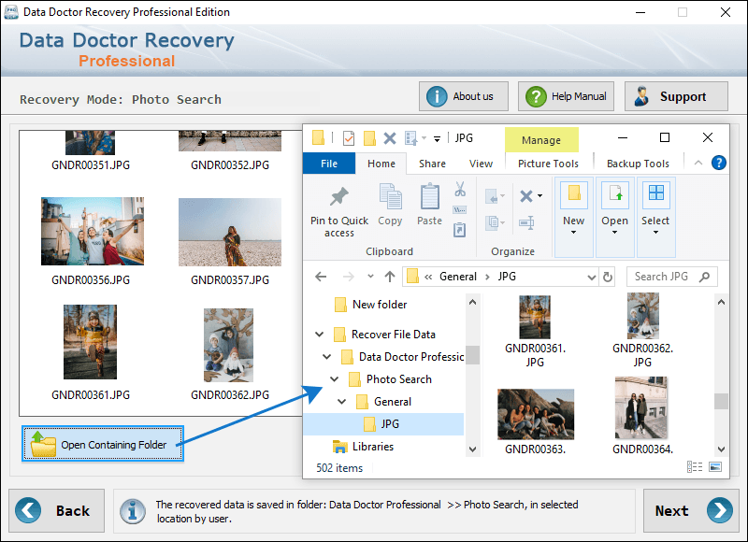Open Explorer help question mark icon

tap(718, 163)
